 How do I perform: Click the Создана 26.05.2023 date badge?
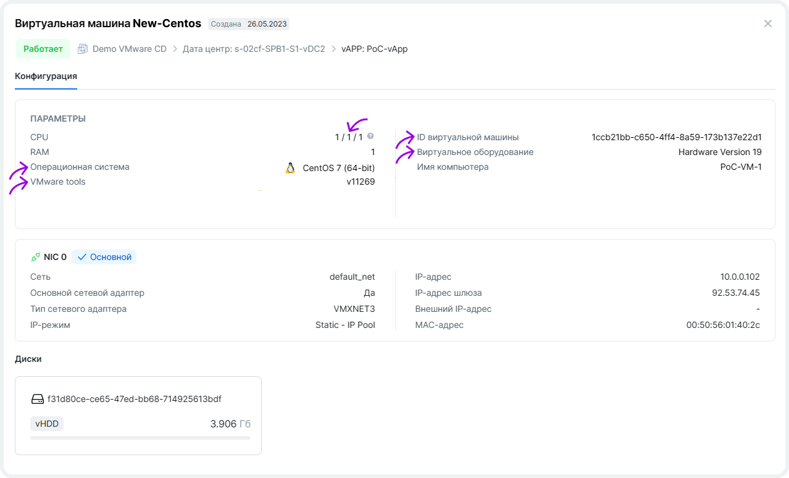click(x=249, y=24)
